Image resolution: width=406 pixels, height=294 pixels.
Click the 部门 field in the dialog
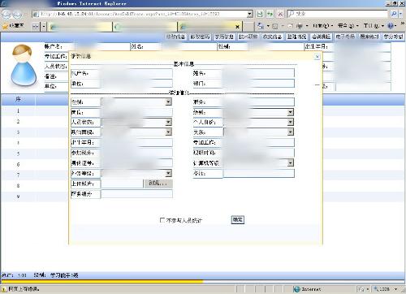pos(258,83)
